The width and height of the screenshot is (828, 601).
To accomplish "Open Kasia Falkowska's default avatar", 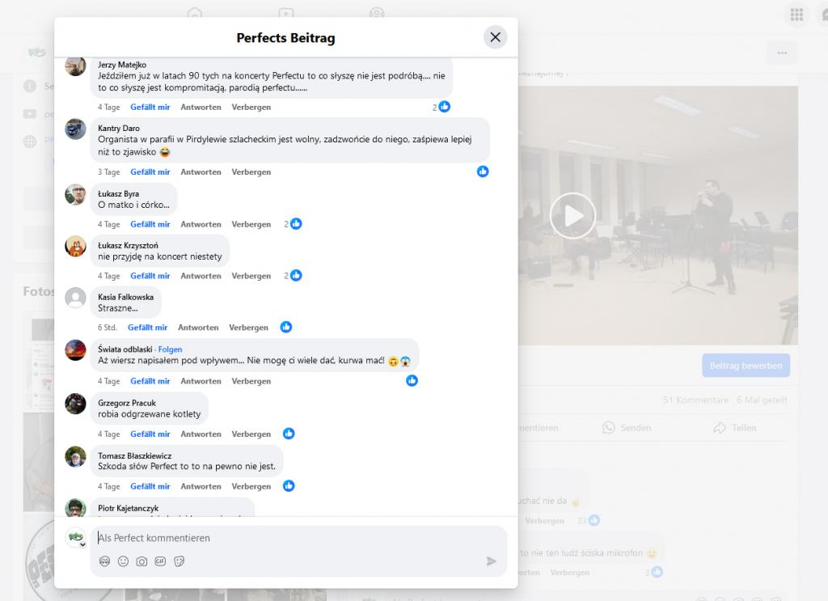I will [75, 298].
